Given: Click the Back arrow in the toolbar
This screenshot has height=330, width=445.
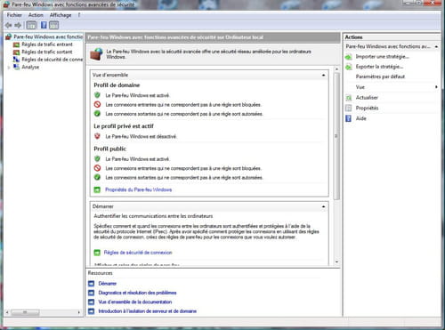Looking at the screenshot, I should point(8,26).
